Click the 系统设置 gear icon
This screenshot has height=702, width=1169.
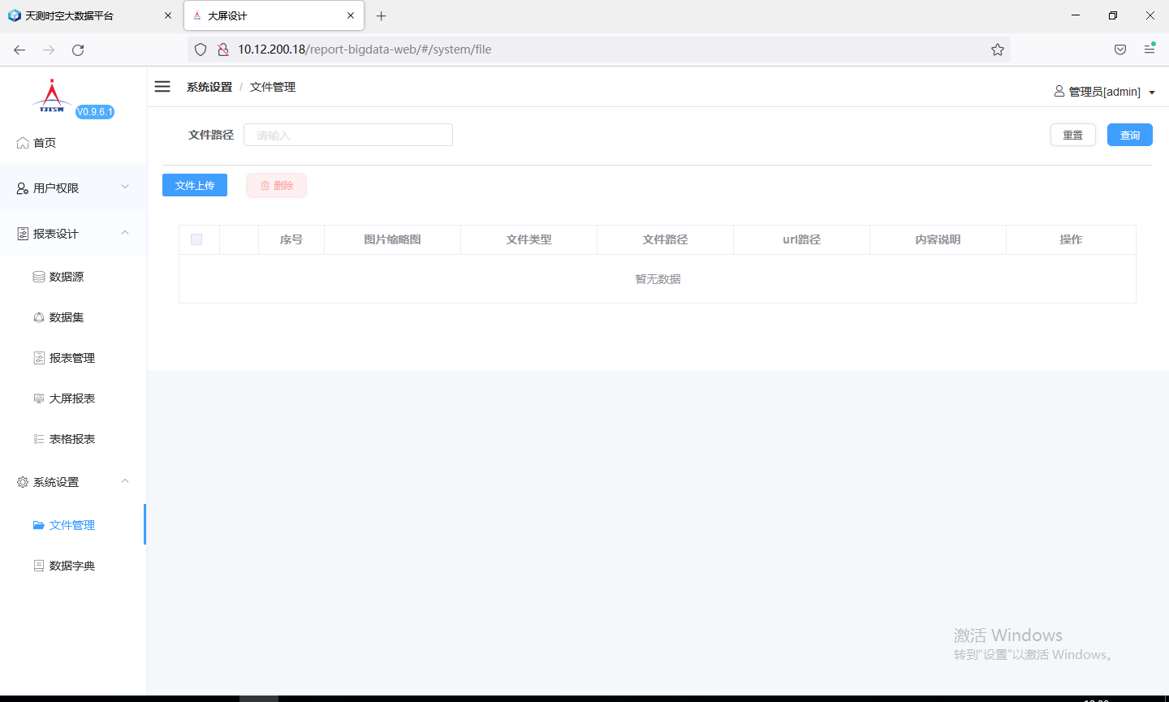(23, 482)
